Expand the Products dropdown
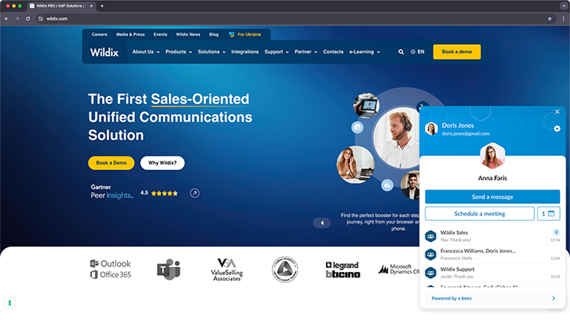 [178, 52]
